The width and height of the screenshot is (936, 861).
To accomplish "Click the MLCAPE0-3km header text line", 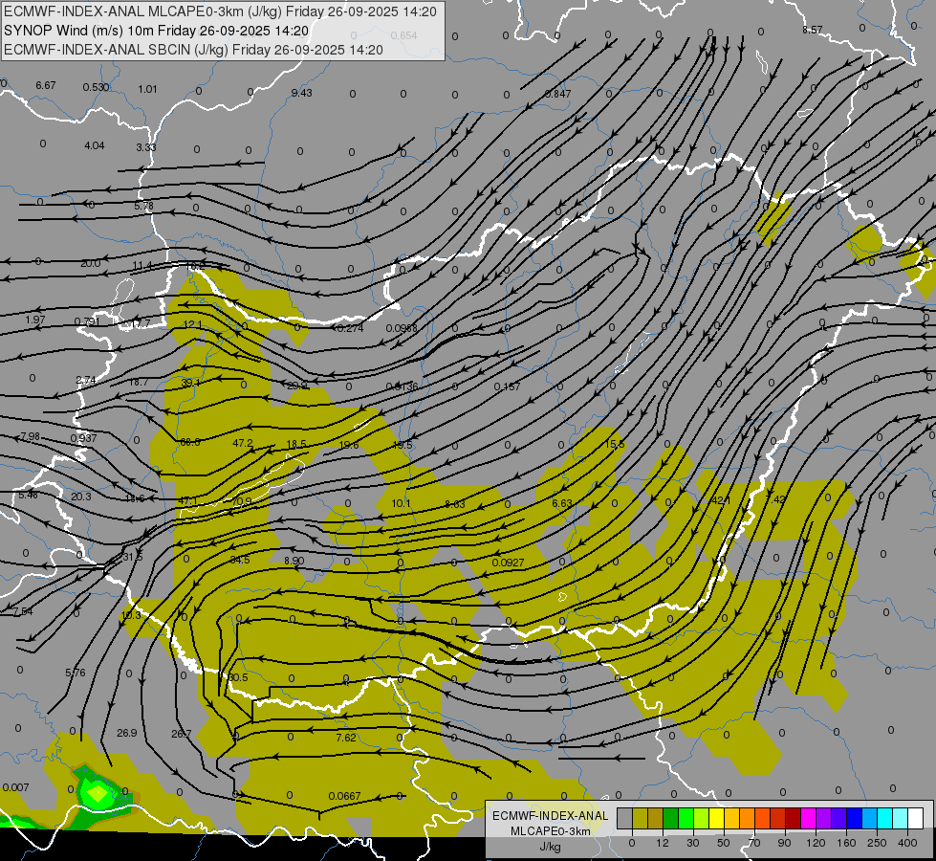I will [220, 11].
